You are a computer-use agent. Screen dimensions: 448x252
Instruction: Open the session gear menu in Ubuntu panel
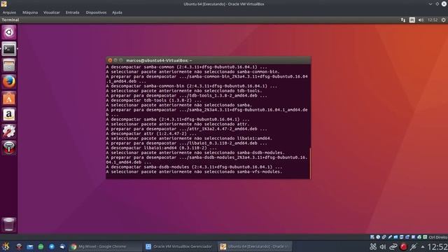[443, 20]
